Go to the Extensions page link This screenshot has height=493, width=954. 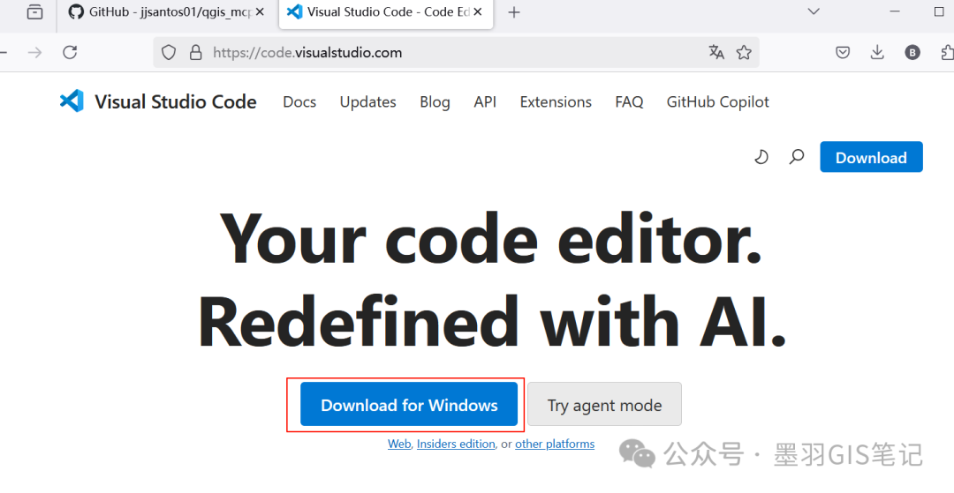pyautogui.click(x=556, y=102)
